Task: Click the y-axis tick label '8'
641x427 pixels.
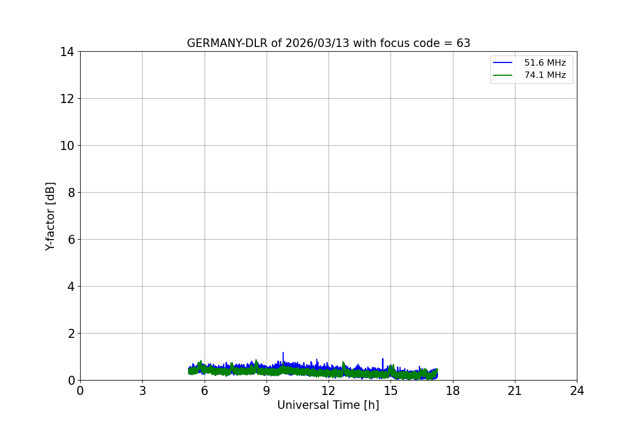Action: 71,193
